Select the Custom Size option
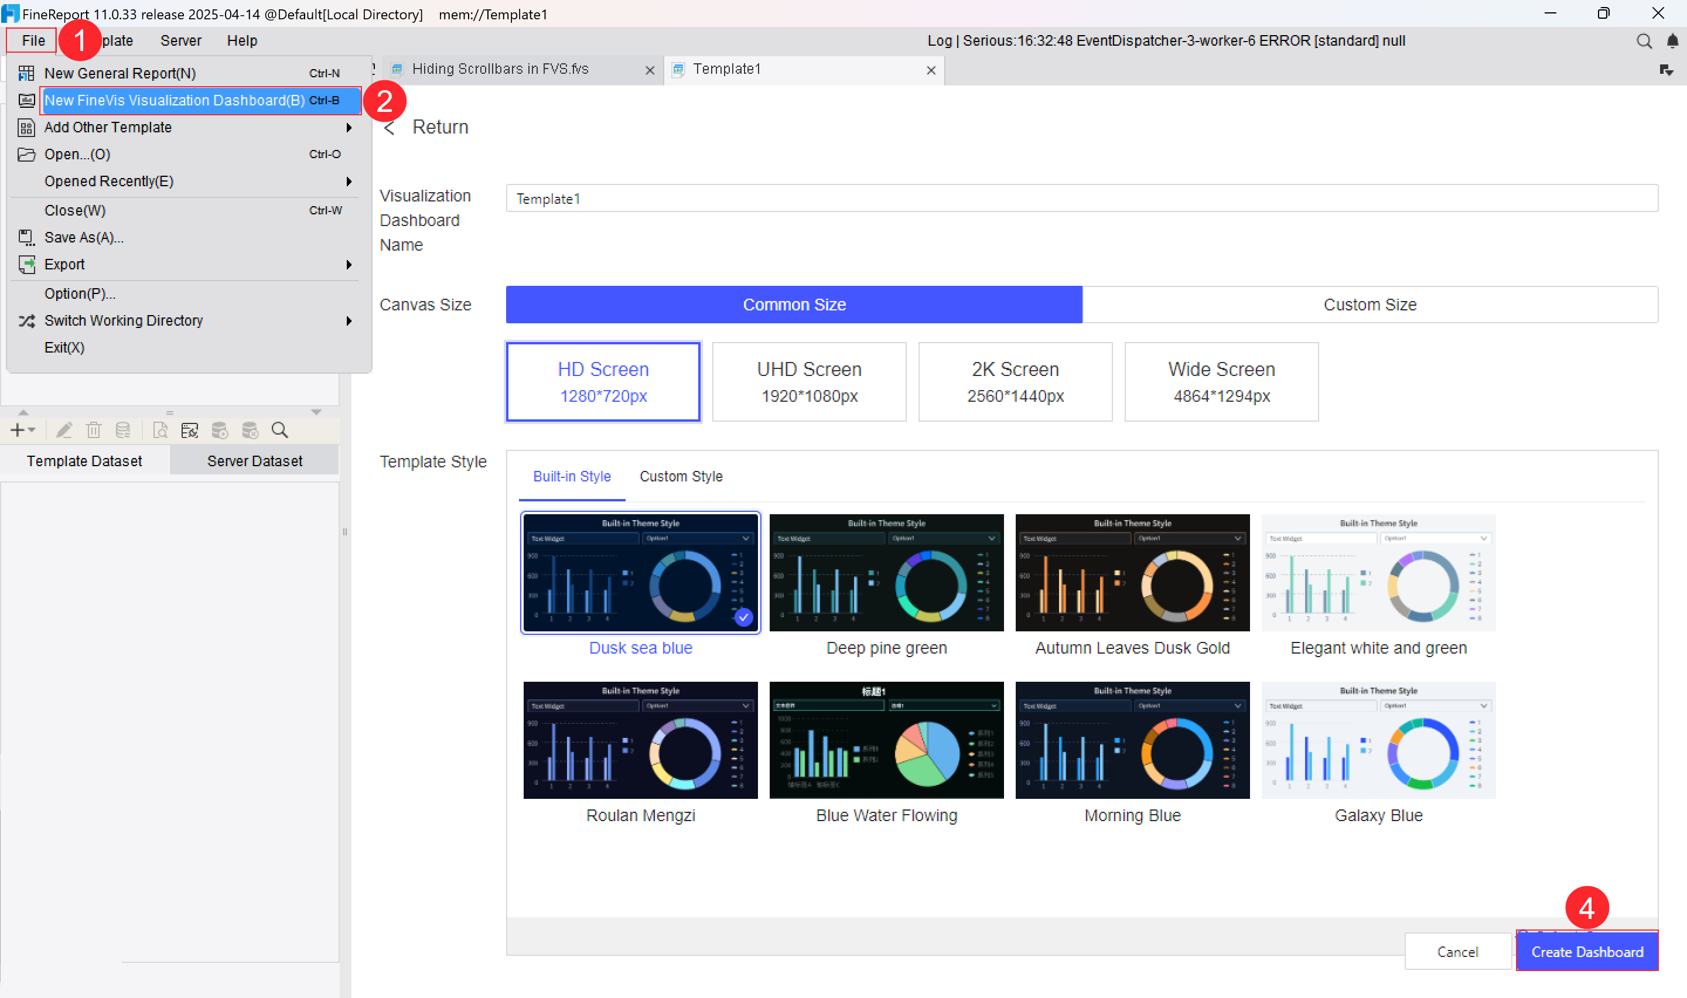 [x=1370, y=305]
